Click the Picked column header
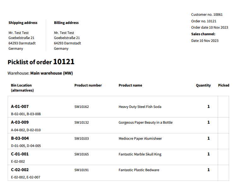 [x=223, y=85]
